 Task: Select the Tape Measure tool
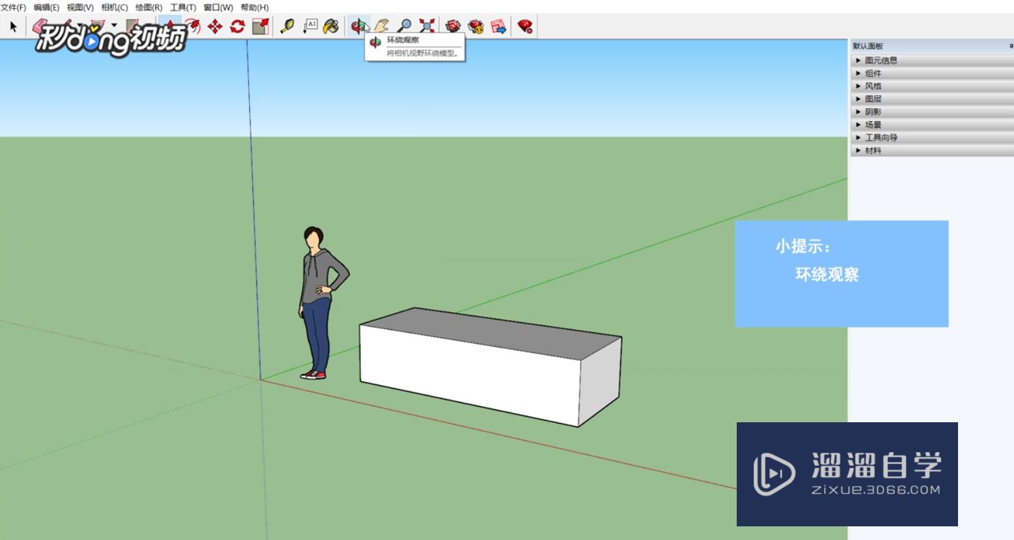(x=287, y=27)
